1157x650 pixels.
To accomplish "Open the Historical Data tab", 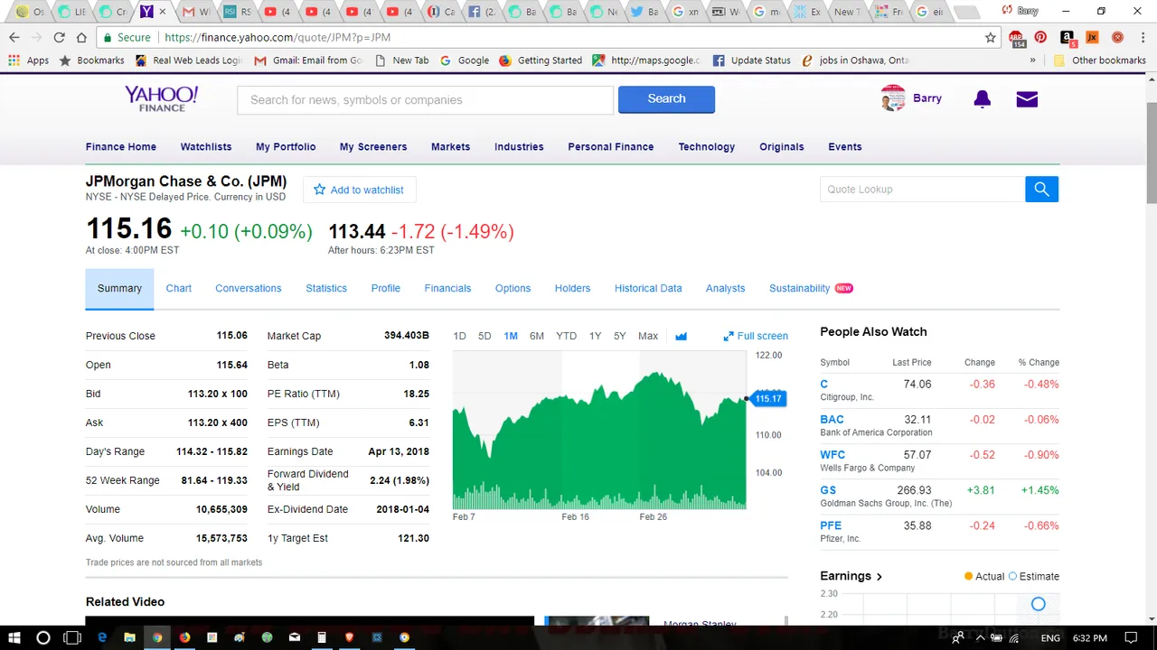I will pos(648,288).
